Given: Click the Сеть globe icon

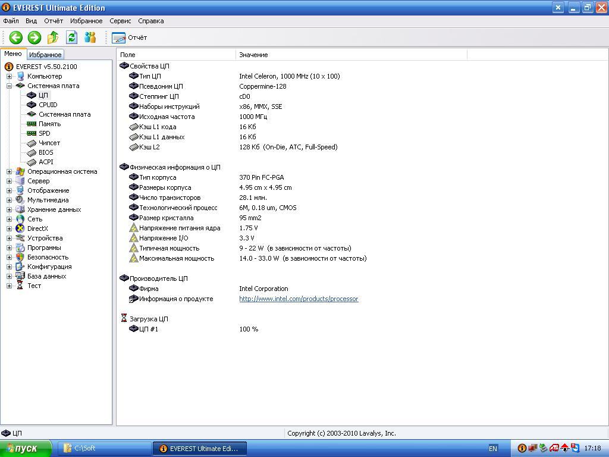Looking at the screenshot, I should 20,219.
